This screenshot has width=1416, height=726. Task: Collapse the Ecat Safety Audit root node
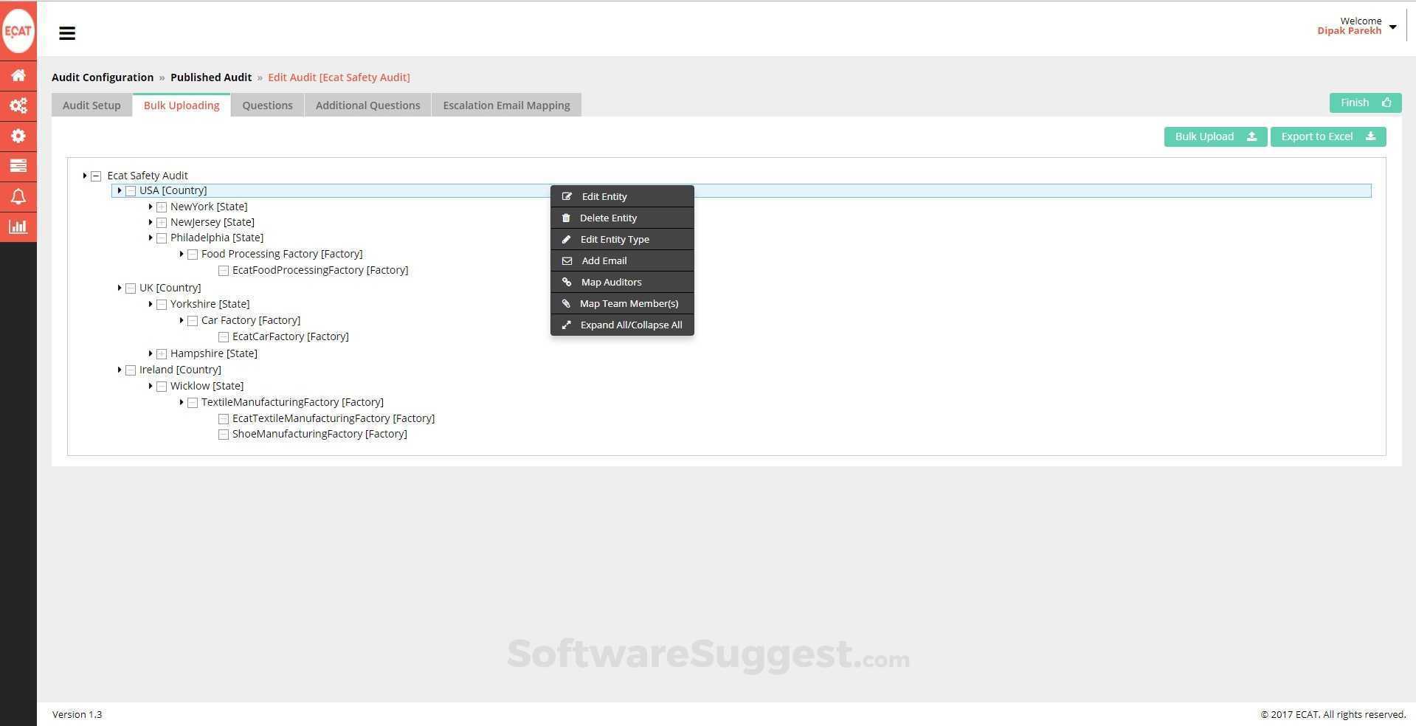click(96, 176)
